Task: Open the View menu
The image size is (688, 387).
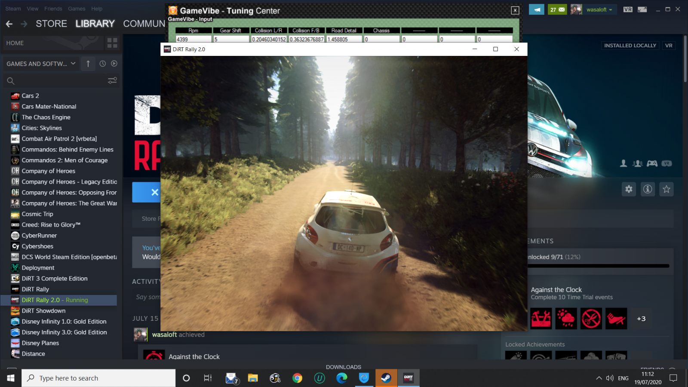Action: click(33, 9)
